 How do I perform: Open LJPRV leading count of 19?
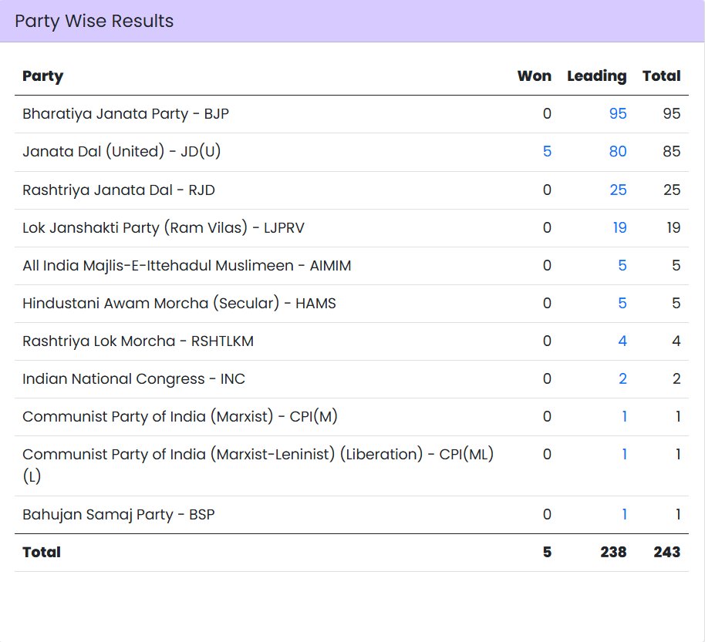(x=617, y=227)
